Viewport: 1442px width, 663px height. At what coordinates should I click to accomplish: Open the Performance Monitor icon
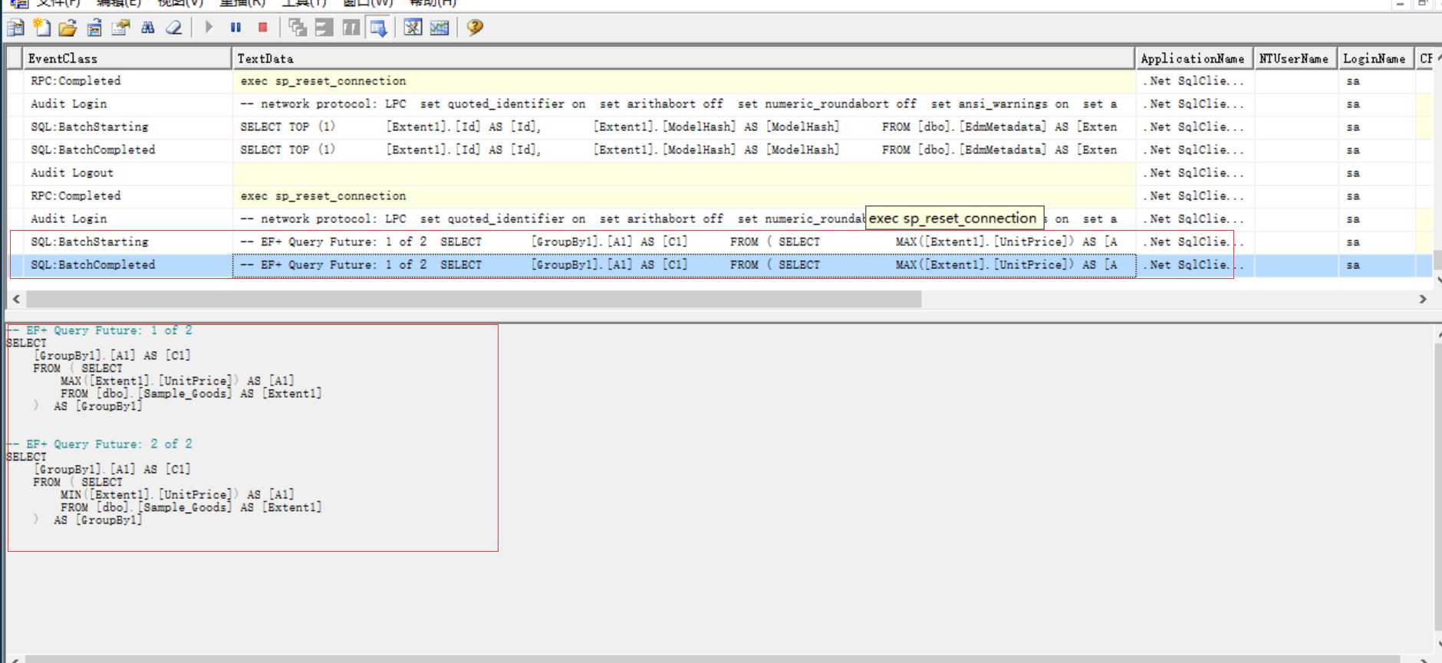(x=440, y=28)
